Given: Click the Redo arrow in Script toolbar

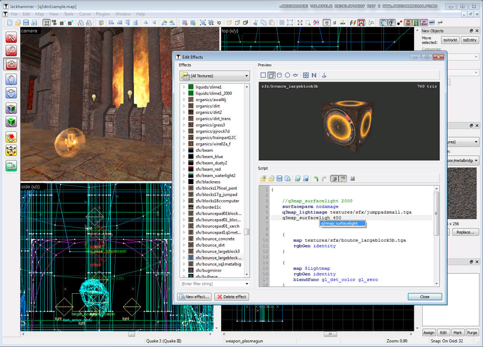Looking at the screenshot, I should click(x=324, y=178).
